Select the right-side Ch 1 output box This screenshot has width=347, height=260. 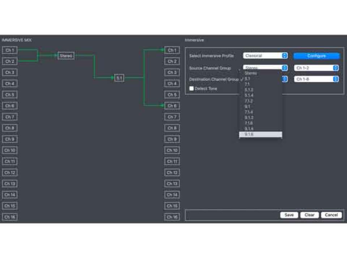click(x=172, y=50)
